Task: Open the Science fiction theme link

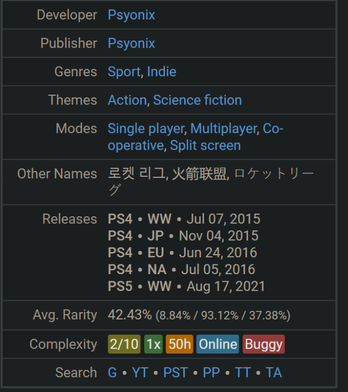Action: (197, 101)
